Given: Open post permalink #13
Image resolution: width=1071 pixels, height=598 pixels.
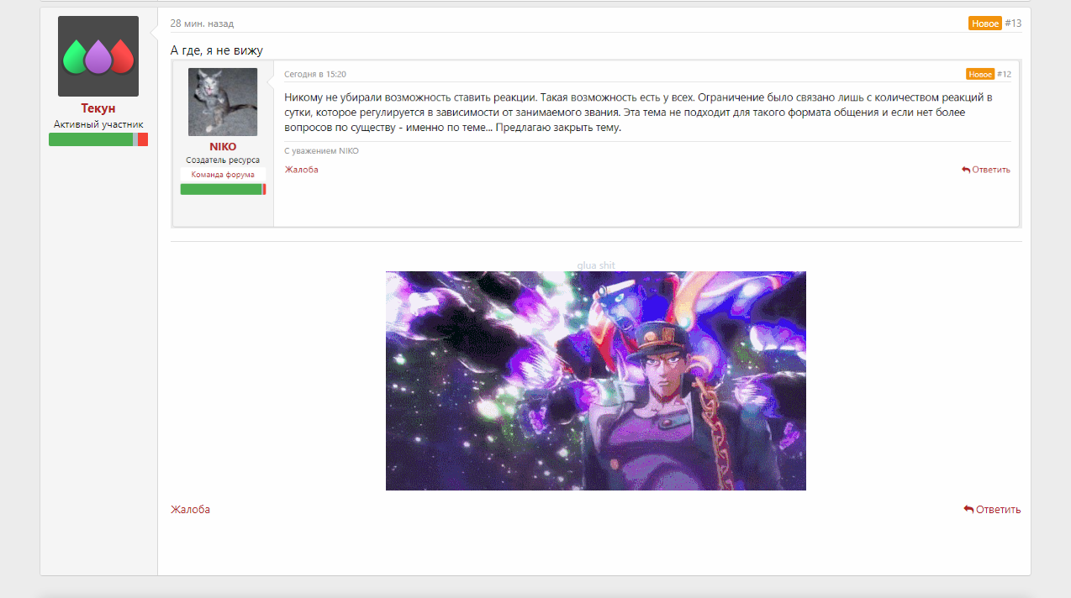Looking at the screenshot, I should [x=1013, y=24].
